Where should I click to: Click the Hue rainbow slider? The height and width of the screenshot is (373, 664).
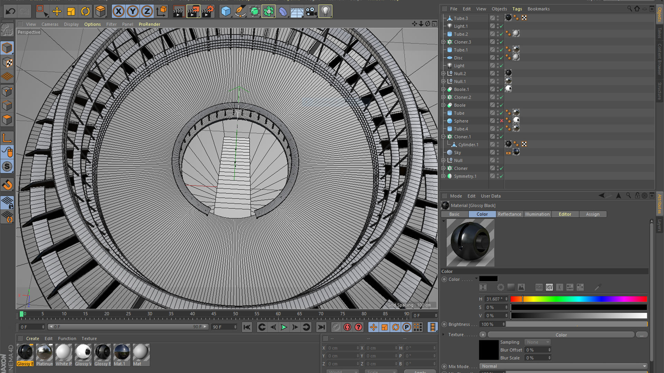(x=579, y=299)
